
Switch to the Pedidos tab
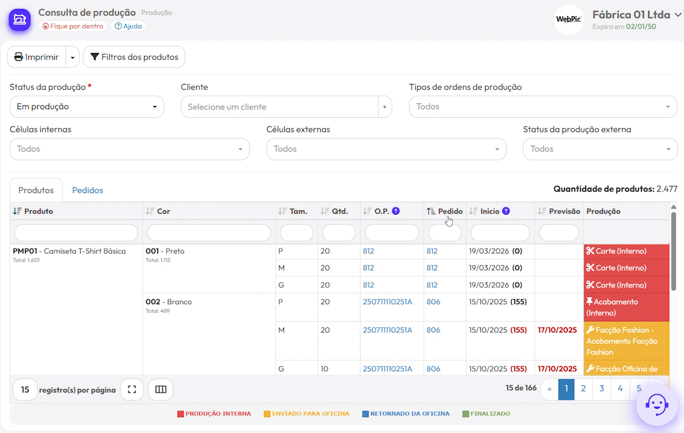87,190
